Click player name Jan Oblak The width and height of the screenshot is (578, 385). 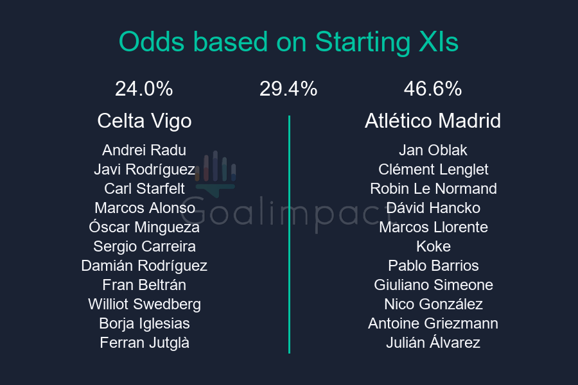433,150
